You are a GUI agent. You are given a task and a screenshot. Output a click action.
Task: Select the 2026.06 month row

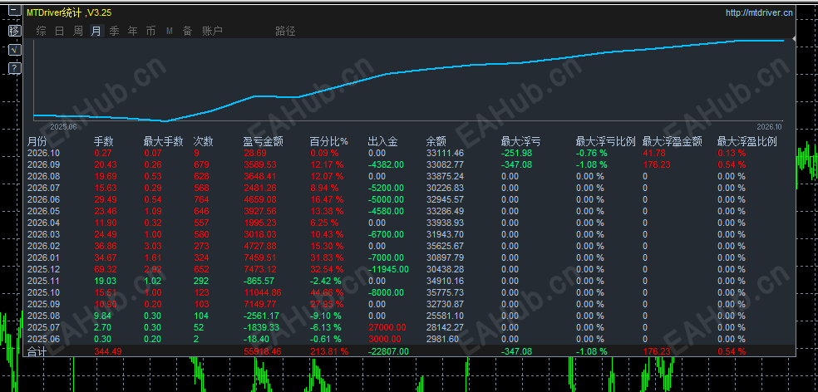coord(410,199)
